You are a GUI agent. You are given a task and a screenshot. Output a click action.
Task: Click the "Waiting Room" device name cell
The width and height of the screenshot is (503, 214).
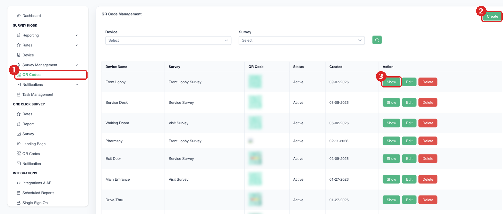click(117, 123)
